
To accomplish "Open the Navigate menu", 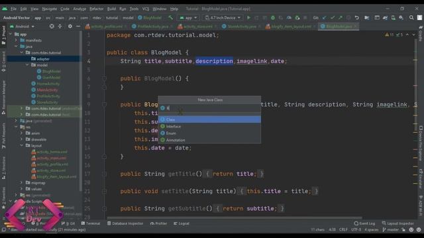I will tap(50, 9).
